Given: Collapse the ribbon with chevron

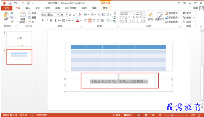Looking at the screenshot, I should [x=201, y=27].
